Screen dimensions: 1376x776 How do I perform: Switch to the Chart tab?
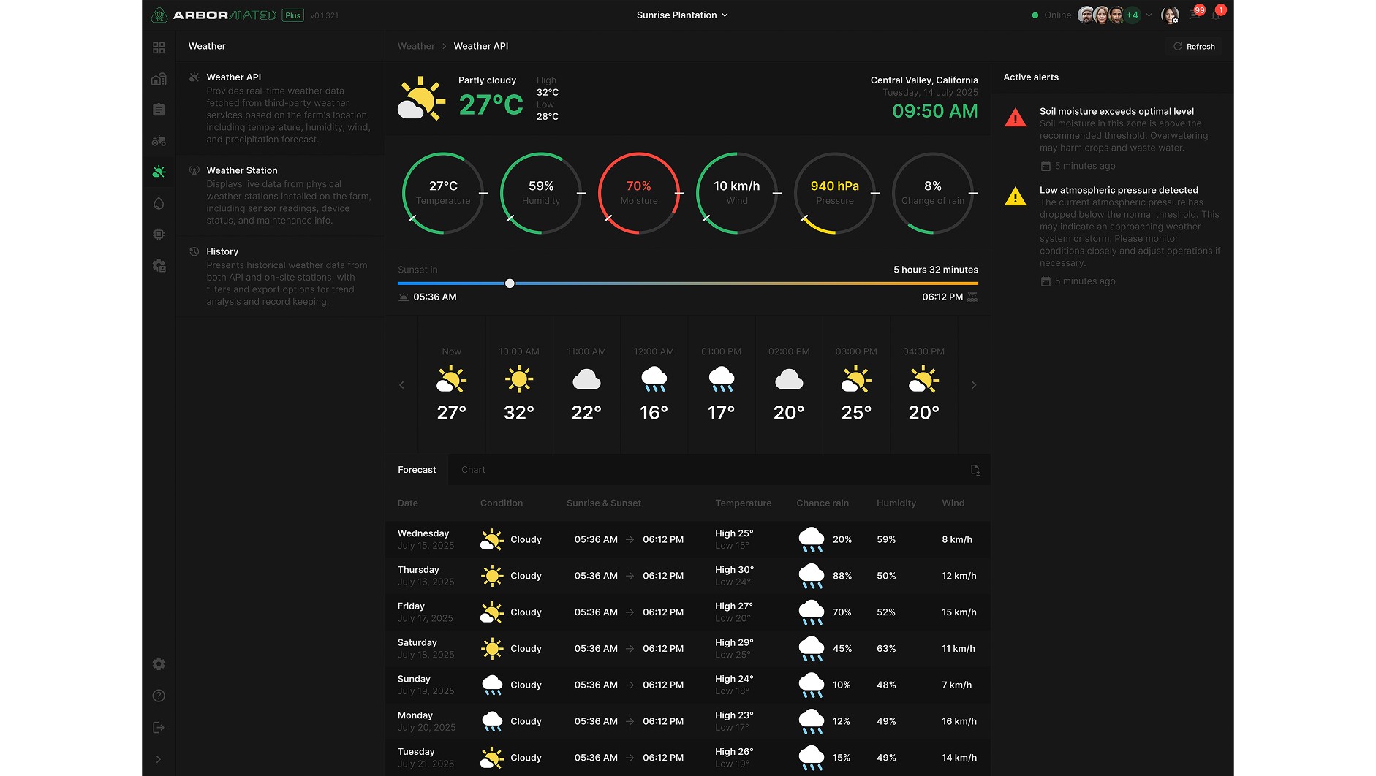(x=473, y=470)
